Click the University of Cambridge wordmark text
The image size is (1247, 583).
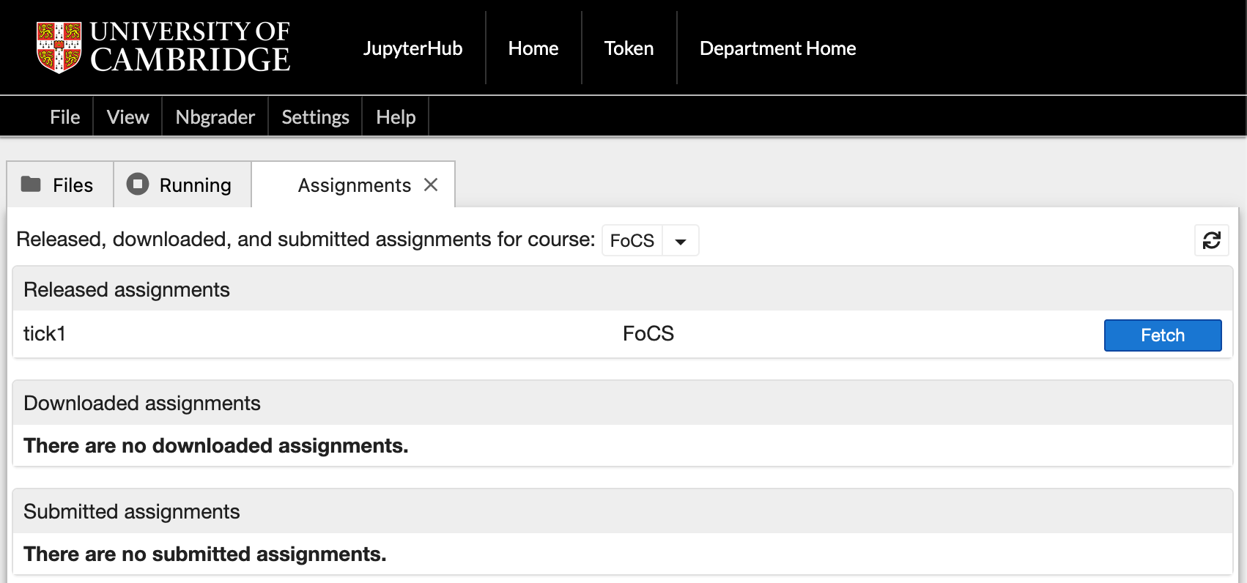190,48
